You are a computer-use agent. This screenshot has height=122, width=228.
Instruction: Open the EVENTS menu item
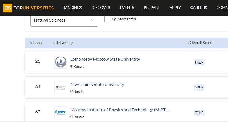(x=127, y=8)
